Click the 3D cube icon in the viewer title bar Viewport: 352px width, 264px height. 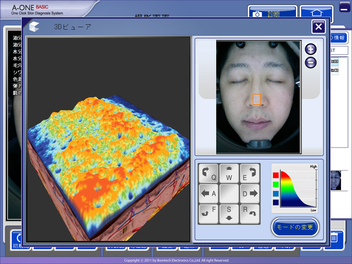coord(34,27)
